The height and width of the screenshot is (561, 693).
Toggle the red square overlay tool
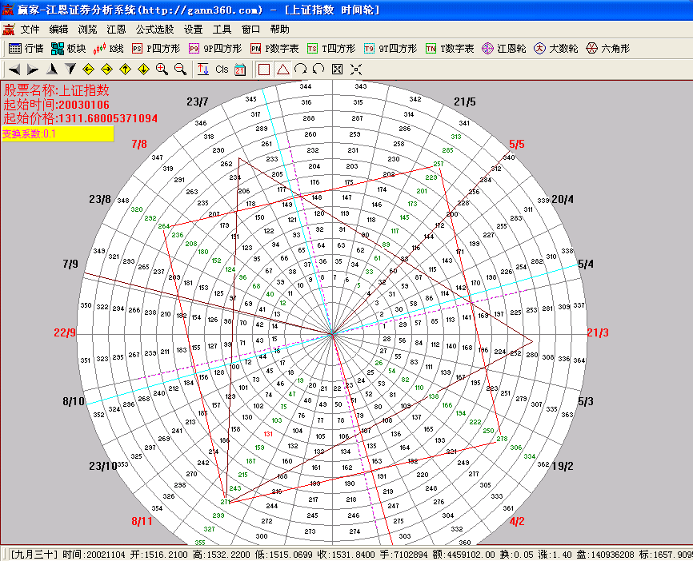tap(264, 70)
